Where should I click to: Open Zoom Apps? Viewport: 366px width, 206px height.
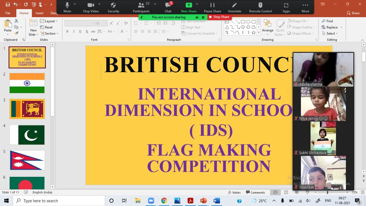coord(286,8)
